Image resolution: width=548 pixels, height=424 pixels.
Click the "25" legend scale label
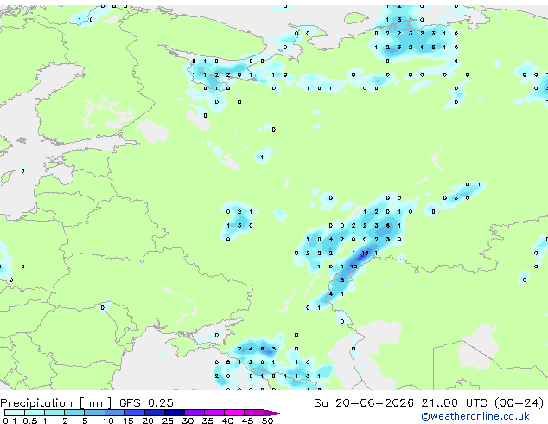coord(168,421)
